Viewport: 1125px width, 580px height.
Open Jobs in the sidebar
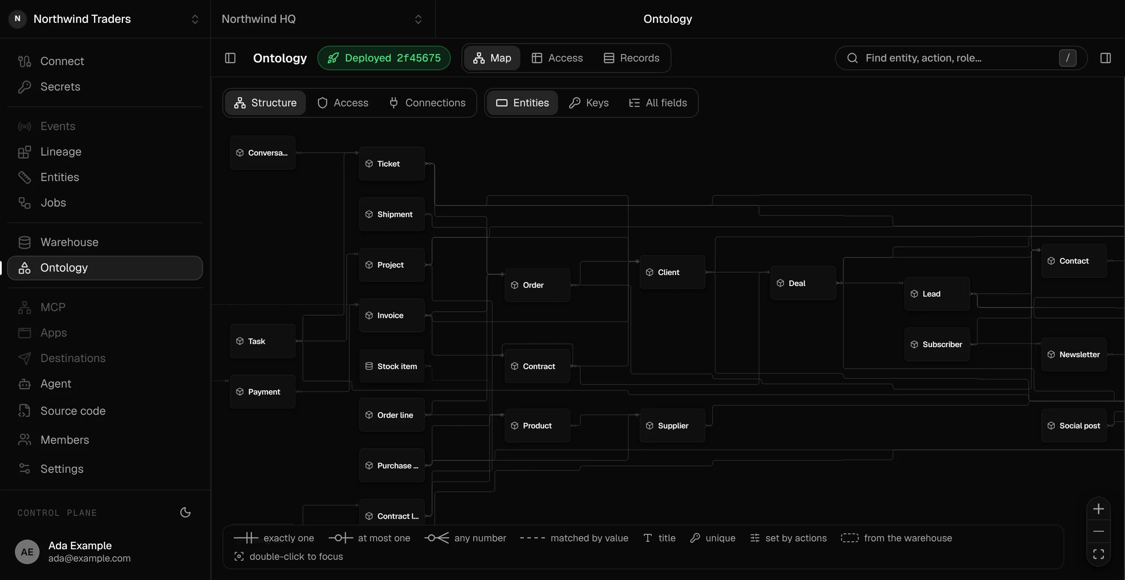click(105, 203)
